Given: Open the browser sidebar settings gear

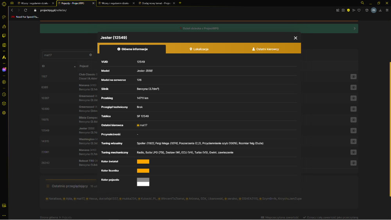Looking at the screenshot, I should click(x=4, y=113).
